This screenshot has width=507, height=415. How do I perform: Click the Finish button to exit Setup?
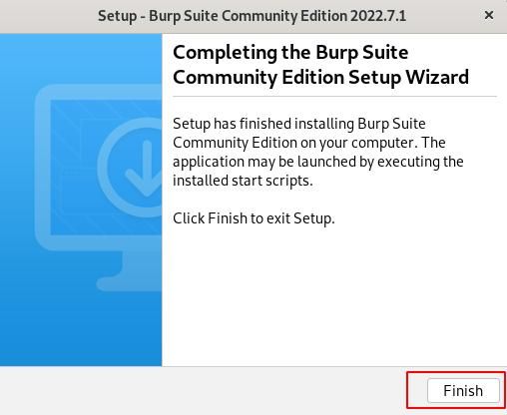coord(463,390)
